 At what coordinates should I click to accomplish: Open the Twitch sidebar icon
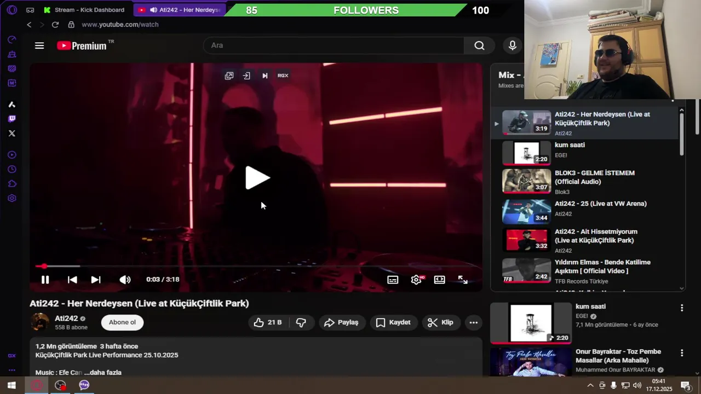(x=12, y=119)
